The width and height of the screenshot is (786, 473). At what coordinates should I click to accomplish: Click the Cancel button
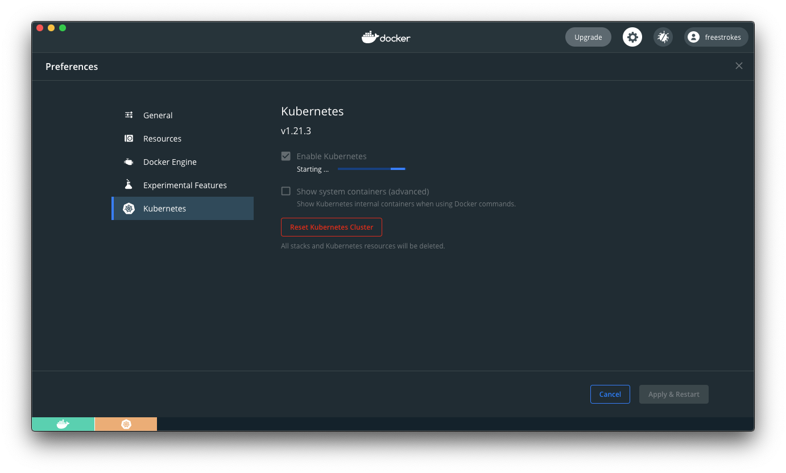pyautogui.click(x=610, y=395)
